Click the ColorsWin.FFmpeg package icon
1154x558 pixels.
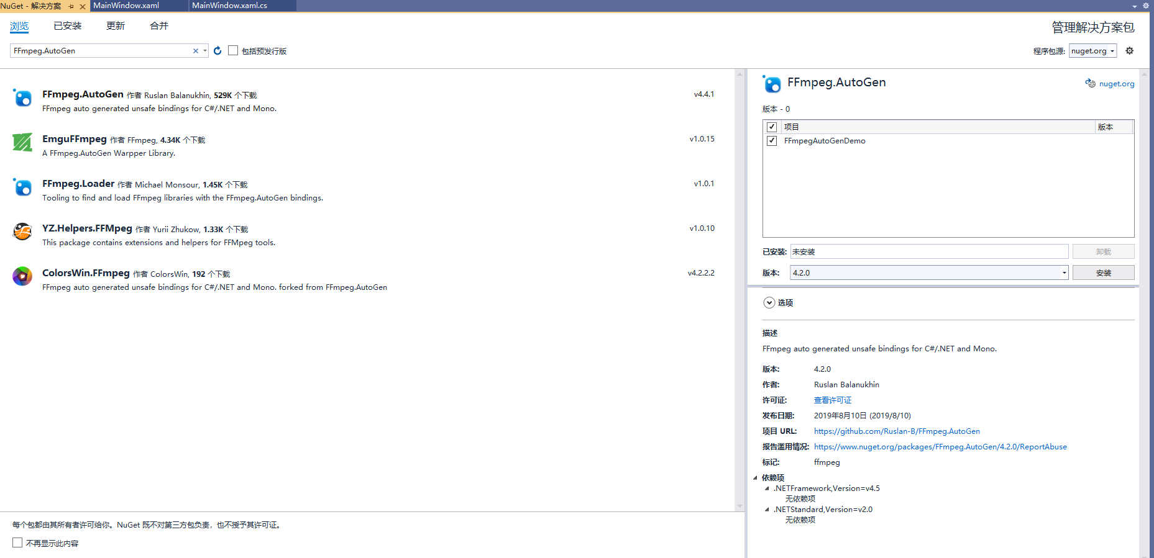click(22, 276)
